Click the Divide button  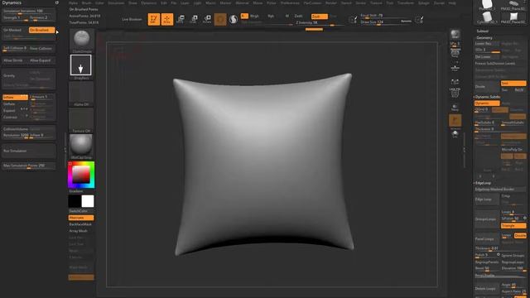487,86
